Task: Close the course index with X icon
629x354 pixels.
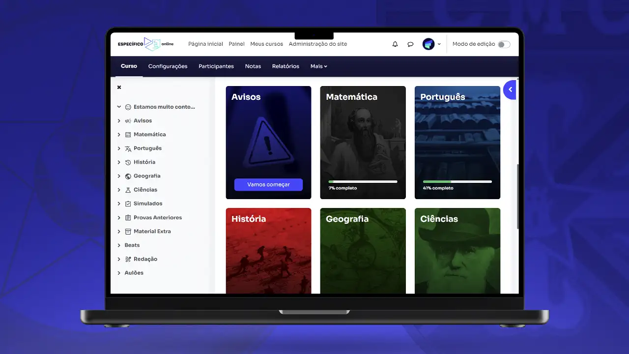Action: [x=119, y=88]
